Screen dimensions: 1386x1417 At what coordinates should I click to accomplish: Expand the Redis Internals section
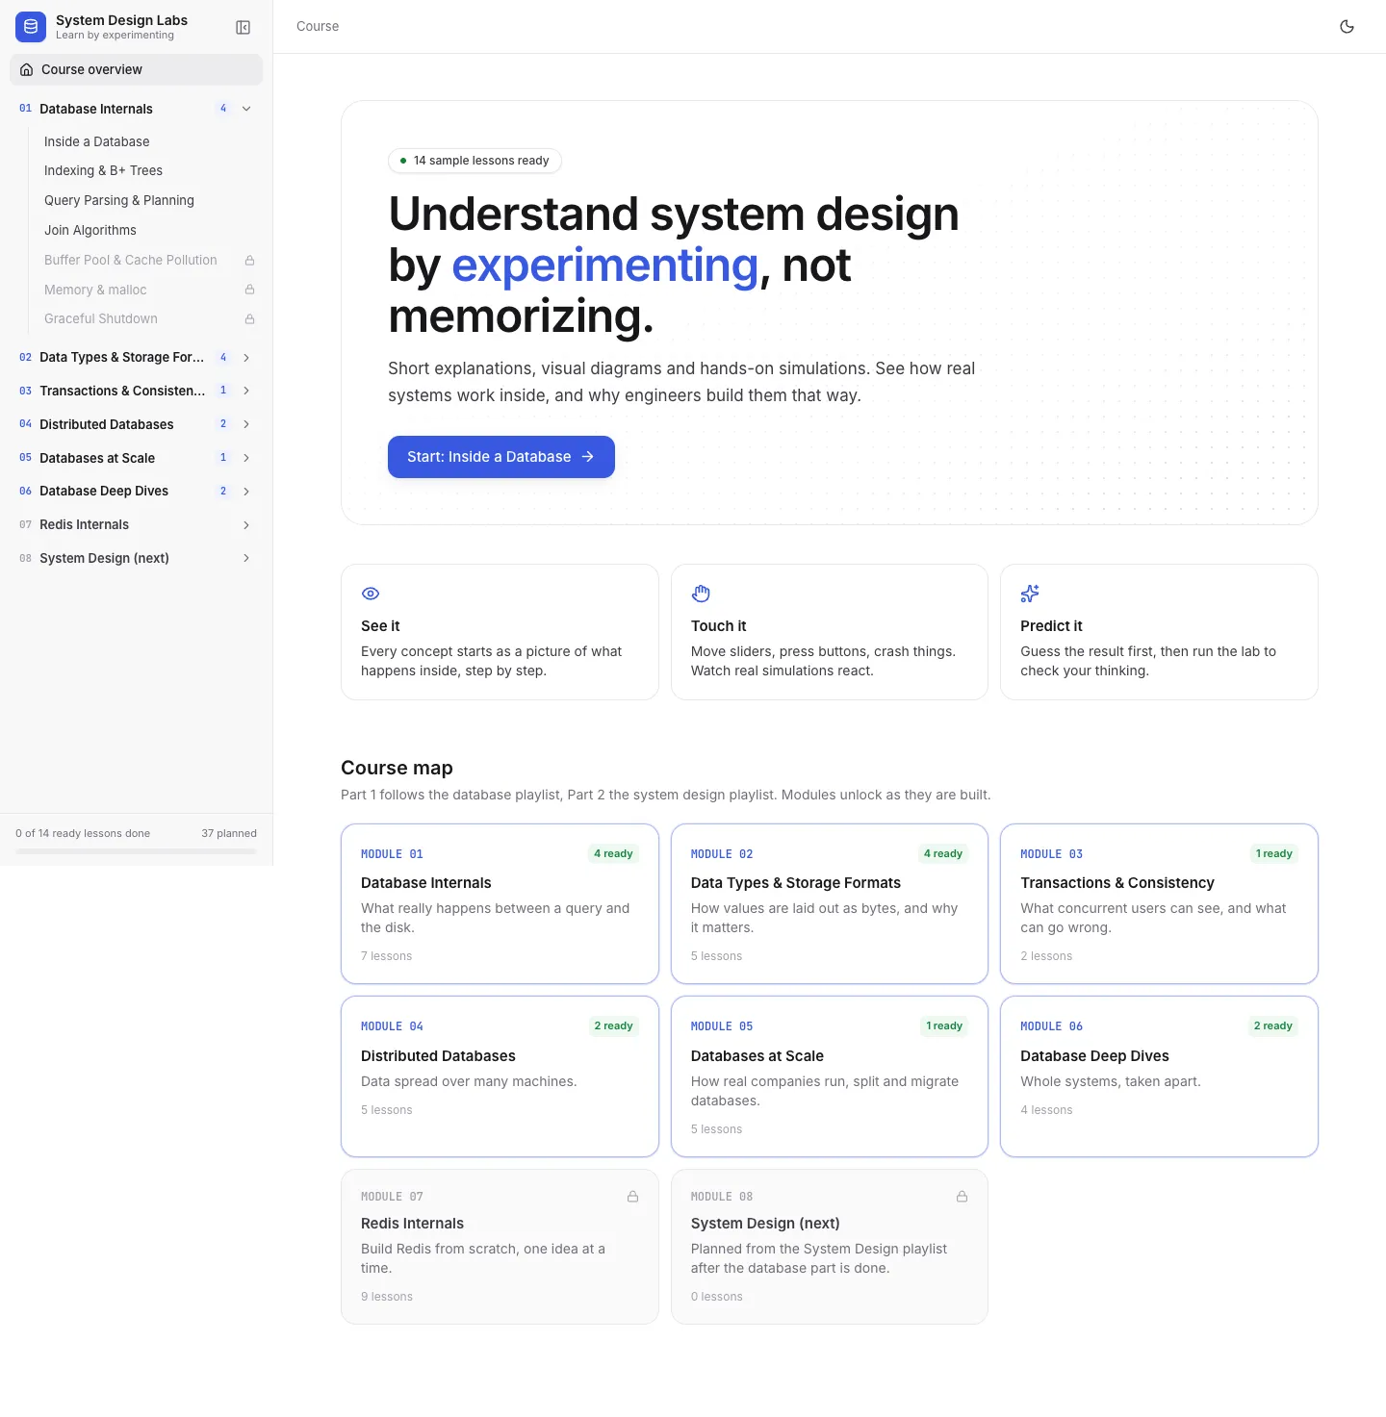point(246,525)
